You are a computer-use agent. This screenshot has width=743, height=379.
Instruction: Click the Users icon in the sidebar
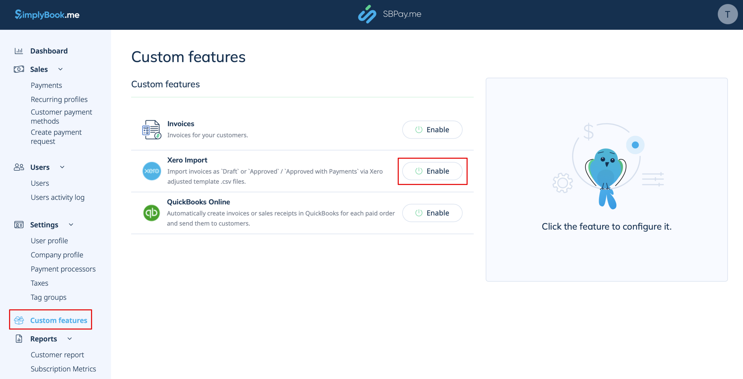click(x=19, y=167)
